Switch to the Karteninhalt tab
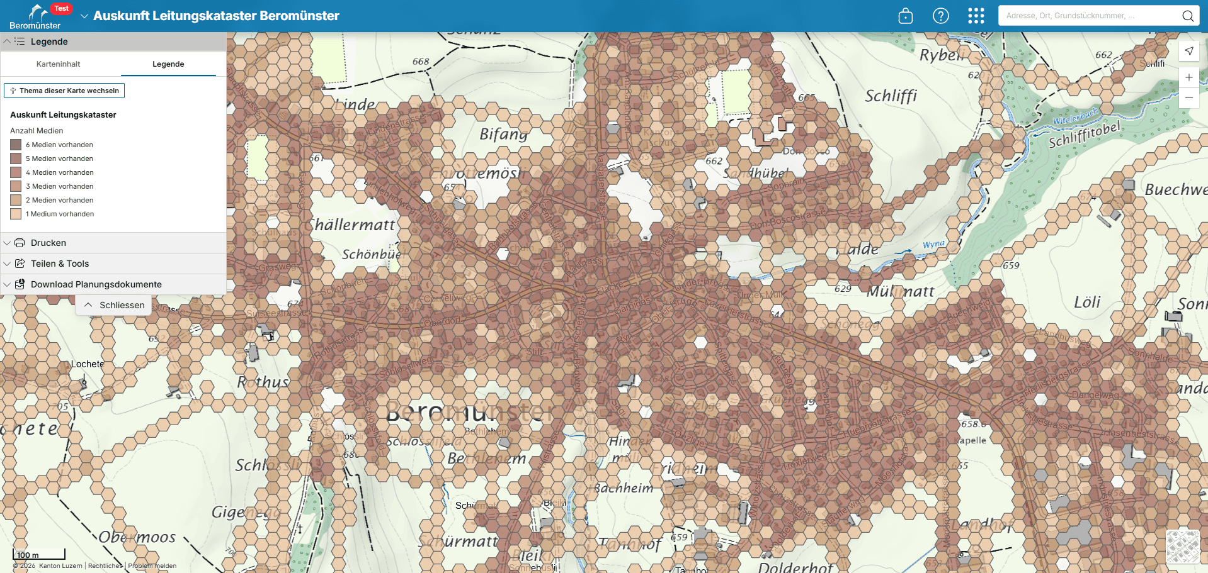The image size is (1208, 573). (x=59, y=64)
